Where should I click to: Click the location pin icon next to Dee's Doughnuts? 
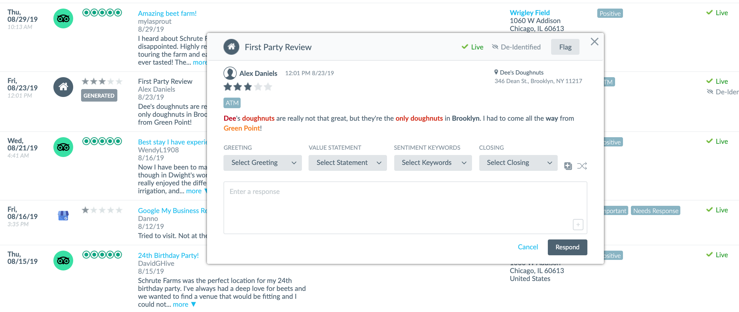coord(496,72)
